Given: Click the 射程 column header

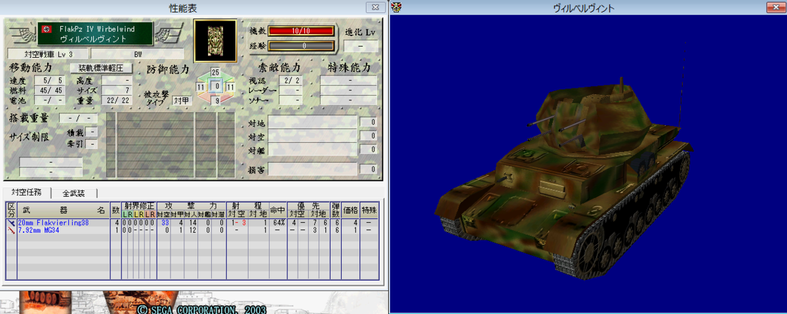Looking at the screenshot, I should [247, 206].
